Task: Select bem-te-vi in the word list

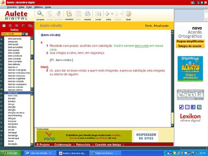Action: (13, 67)
